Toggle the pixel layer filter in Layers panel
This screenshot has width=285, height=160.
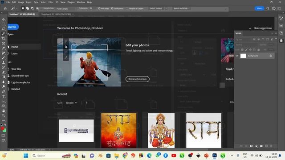coord(254,40)
